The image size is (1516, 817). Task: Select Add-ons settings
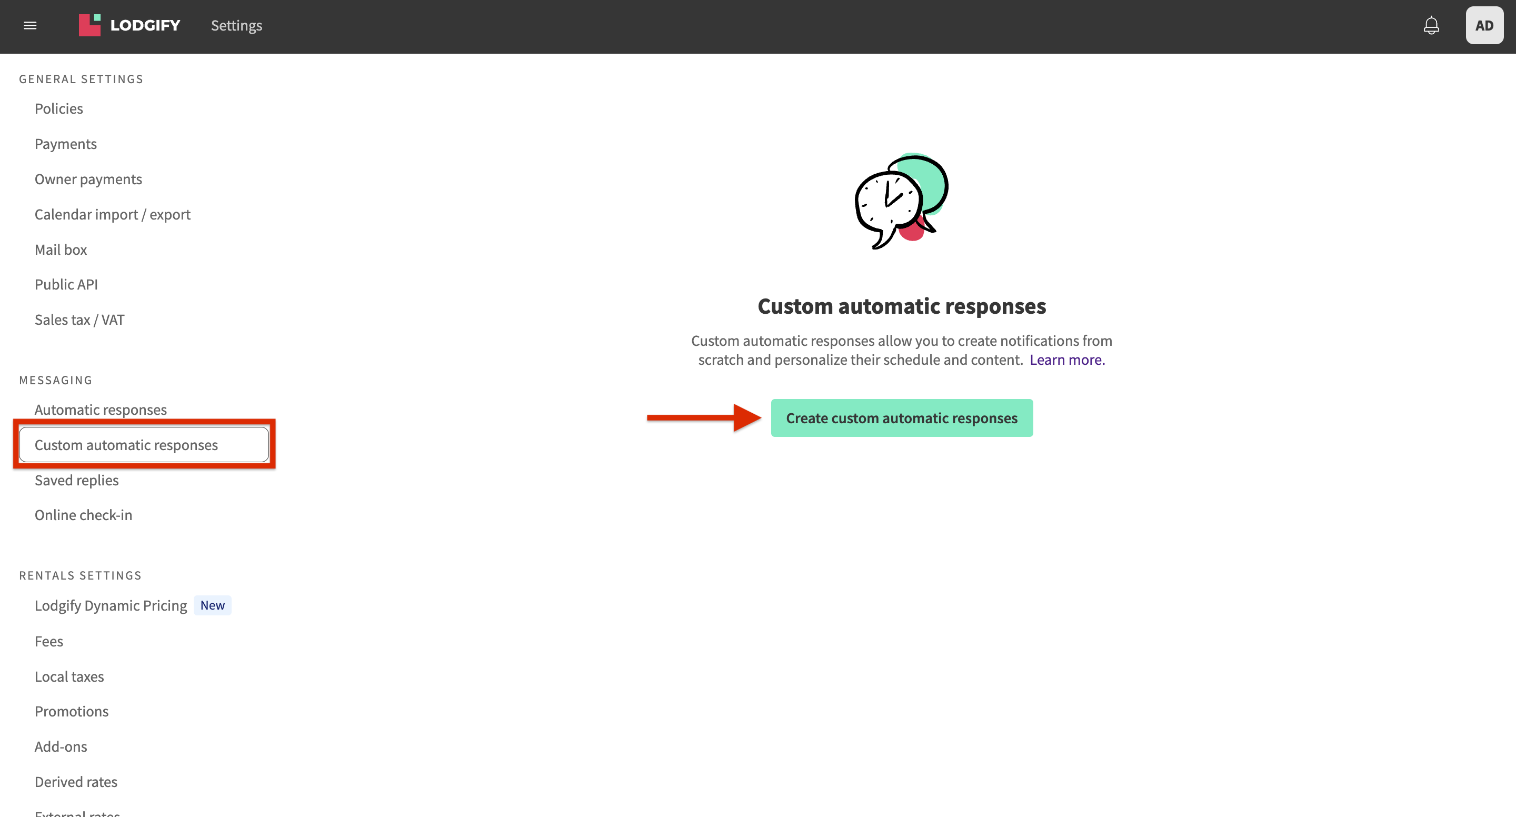(x=61, y=746)
